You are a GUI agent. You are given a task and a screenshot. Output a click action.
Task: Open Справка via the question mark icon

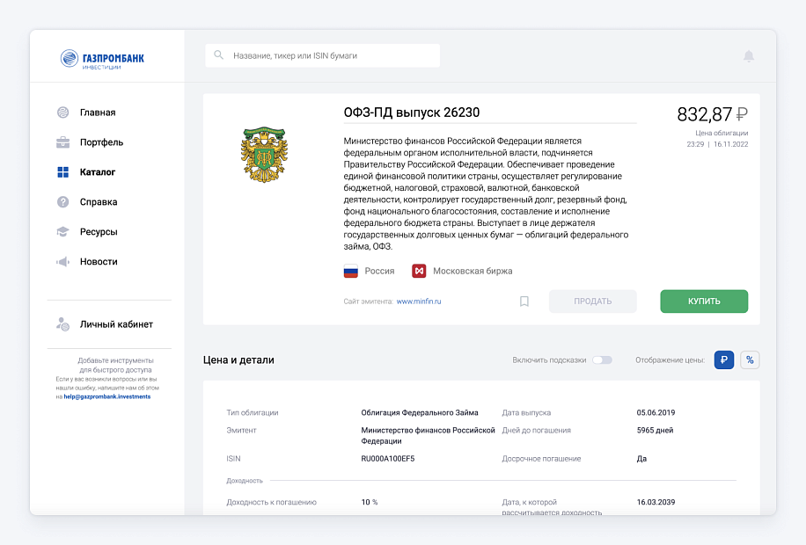coord(62,202)
